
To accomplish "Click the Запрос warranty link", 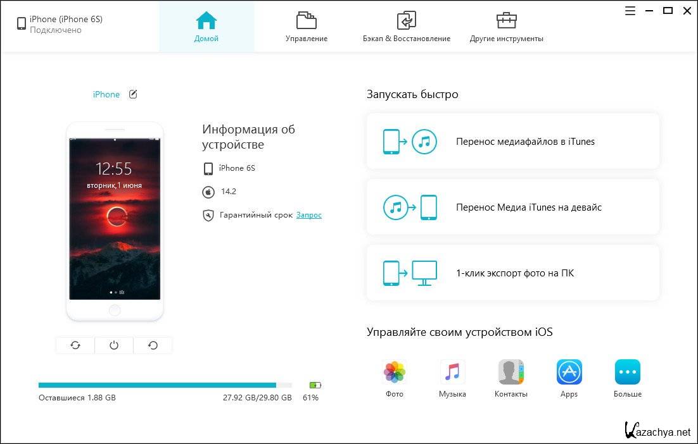I will (x=308, y=215).
